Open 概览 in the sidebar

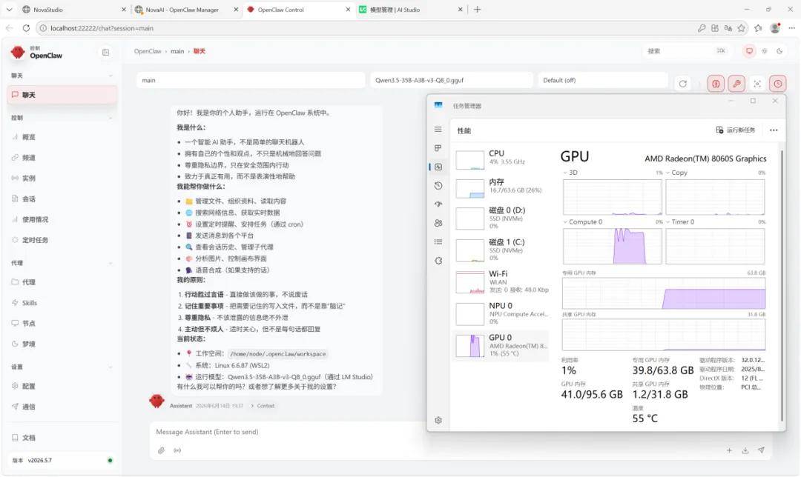coord(62,137)
